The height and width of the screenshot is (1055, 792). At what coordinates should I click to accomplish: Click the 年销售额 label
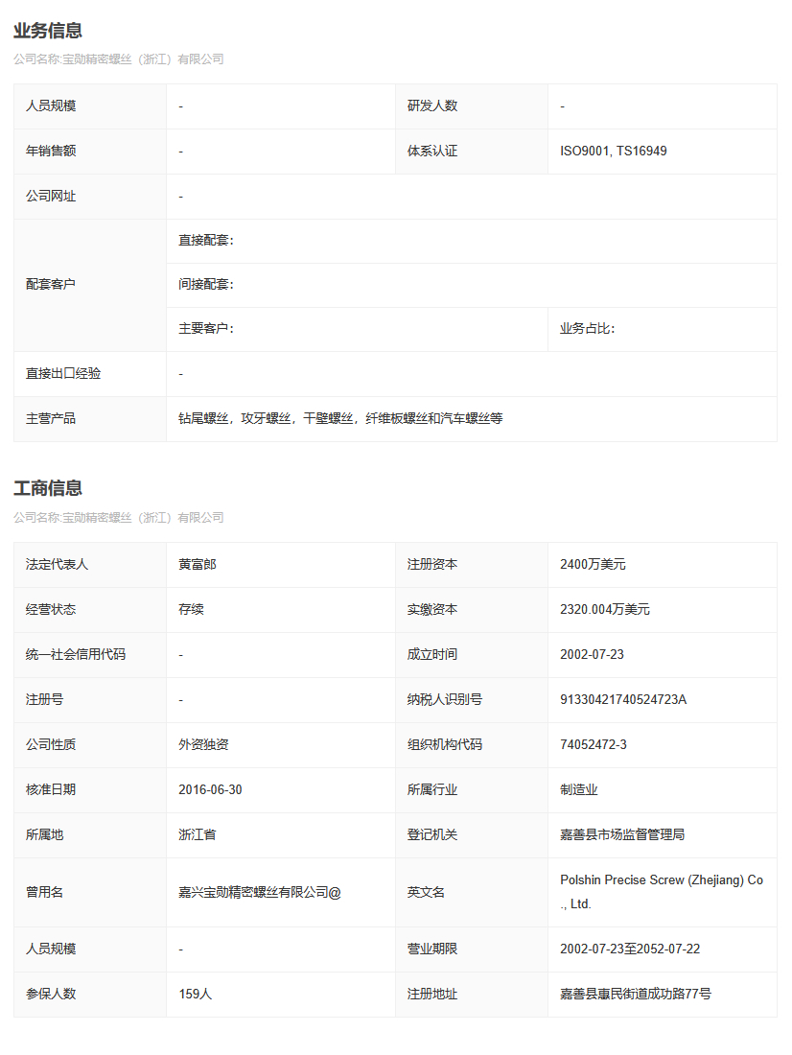click(51, 151)
